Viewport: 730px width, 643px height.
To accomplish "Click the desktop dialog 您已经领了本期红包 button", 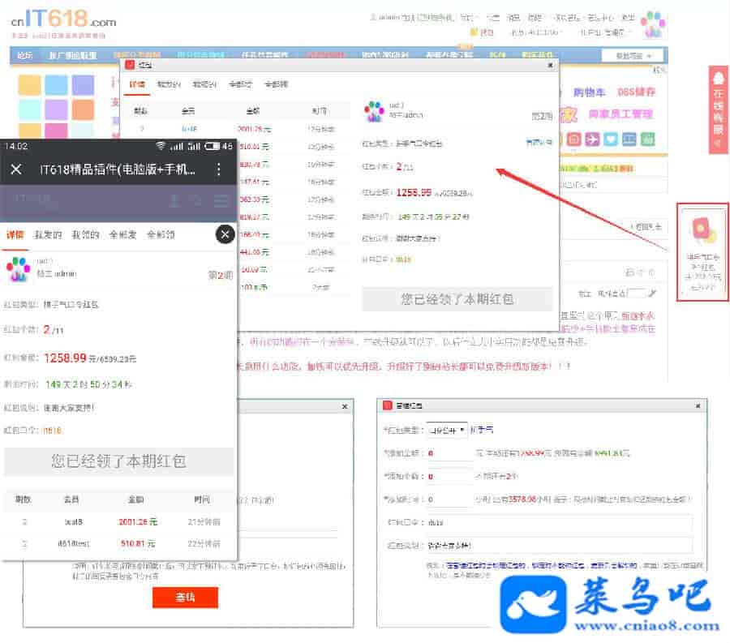I will 457,298.
